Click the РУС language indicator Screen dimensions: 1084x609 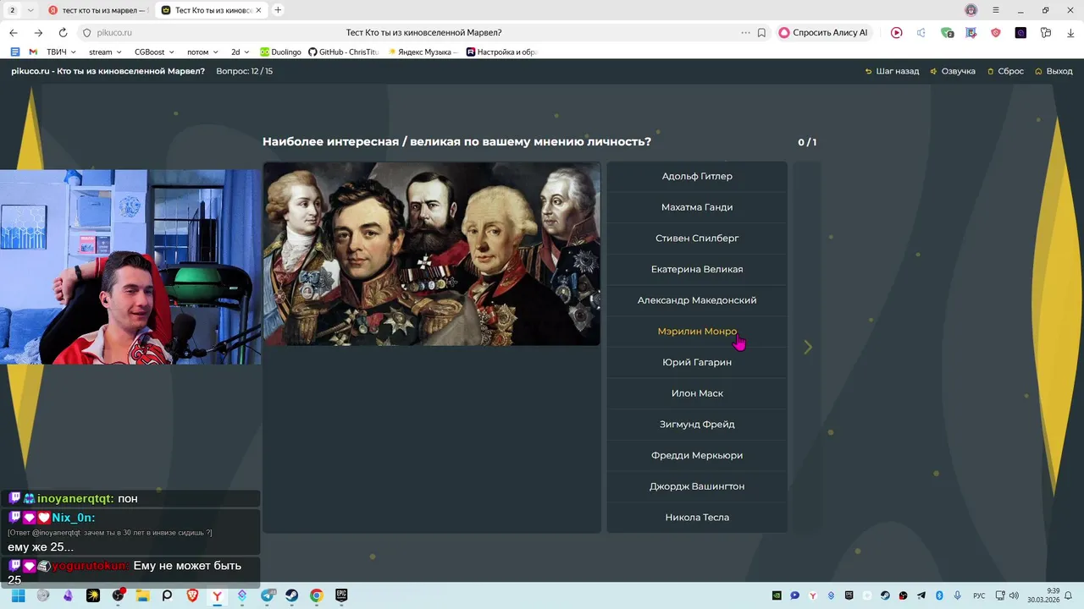point(979,595)
